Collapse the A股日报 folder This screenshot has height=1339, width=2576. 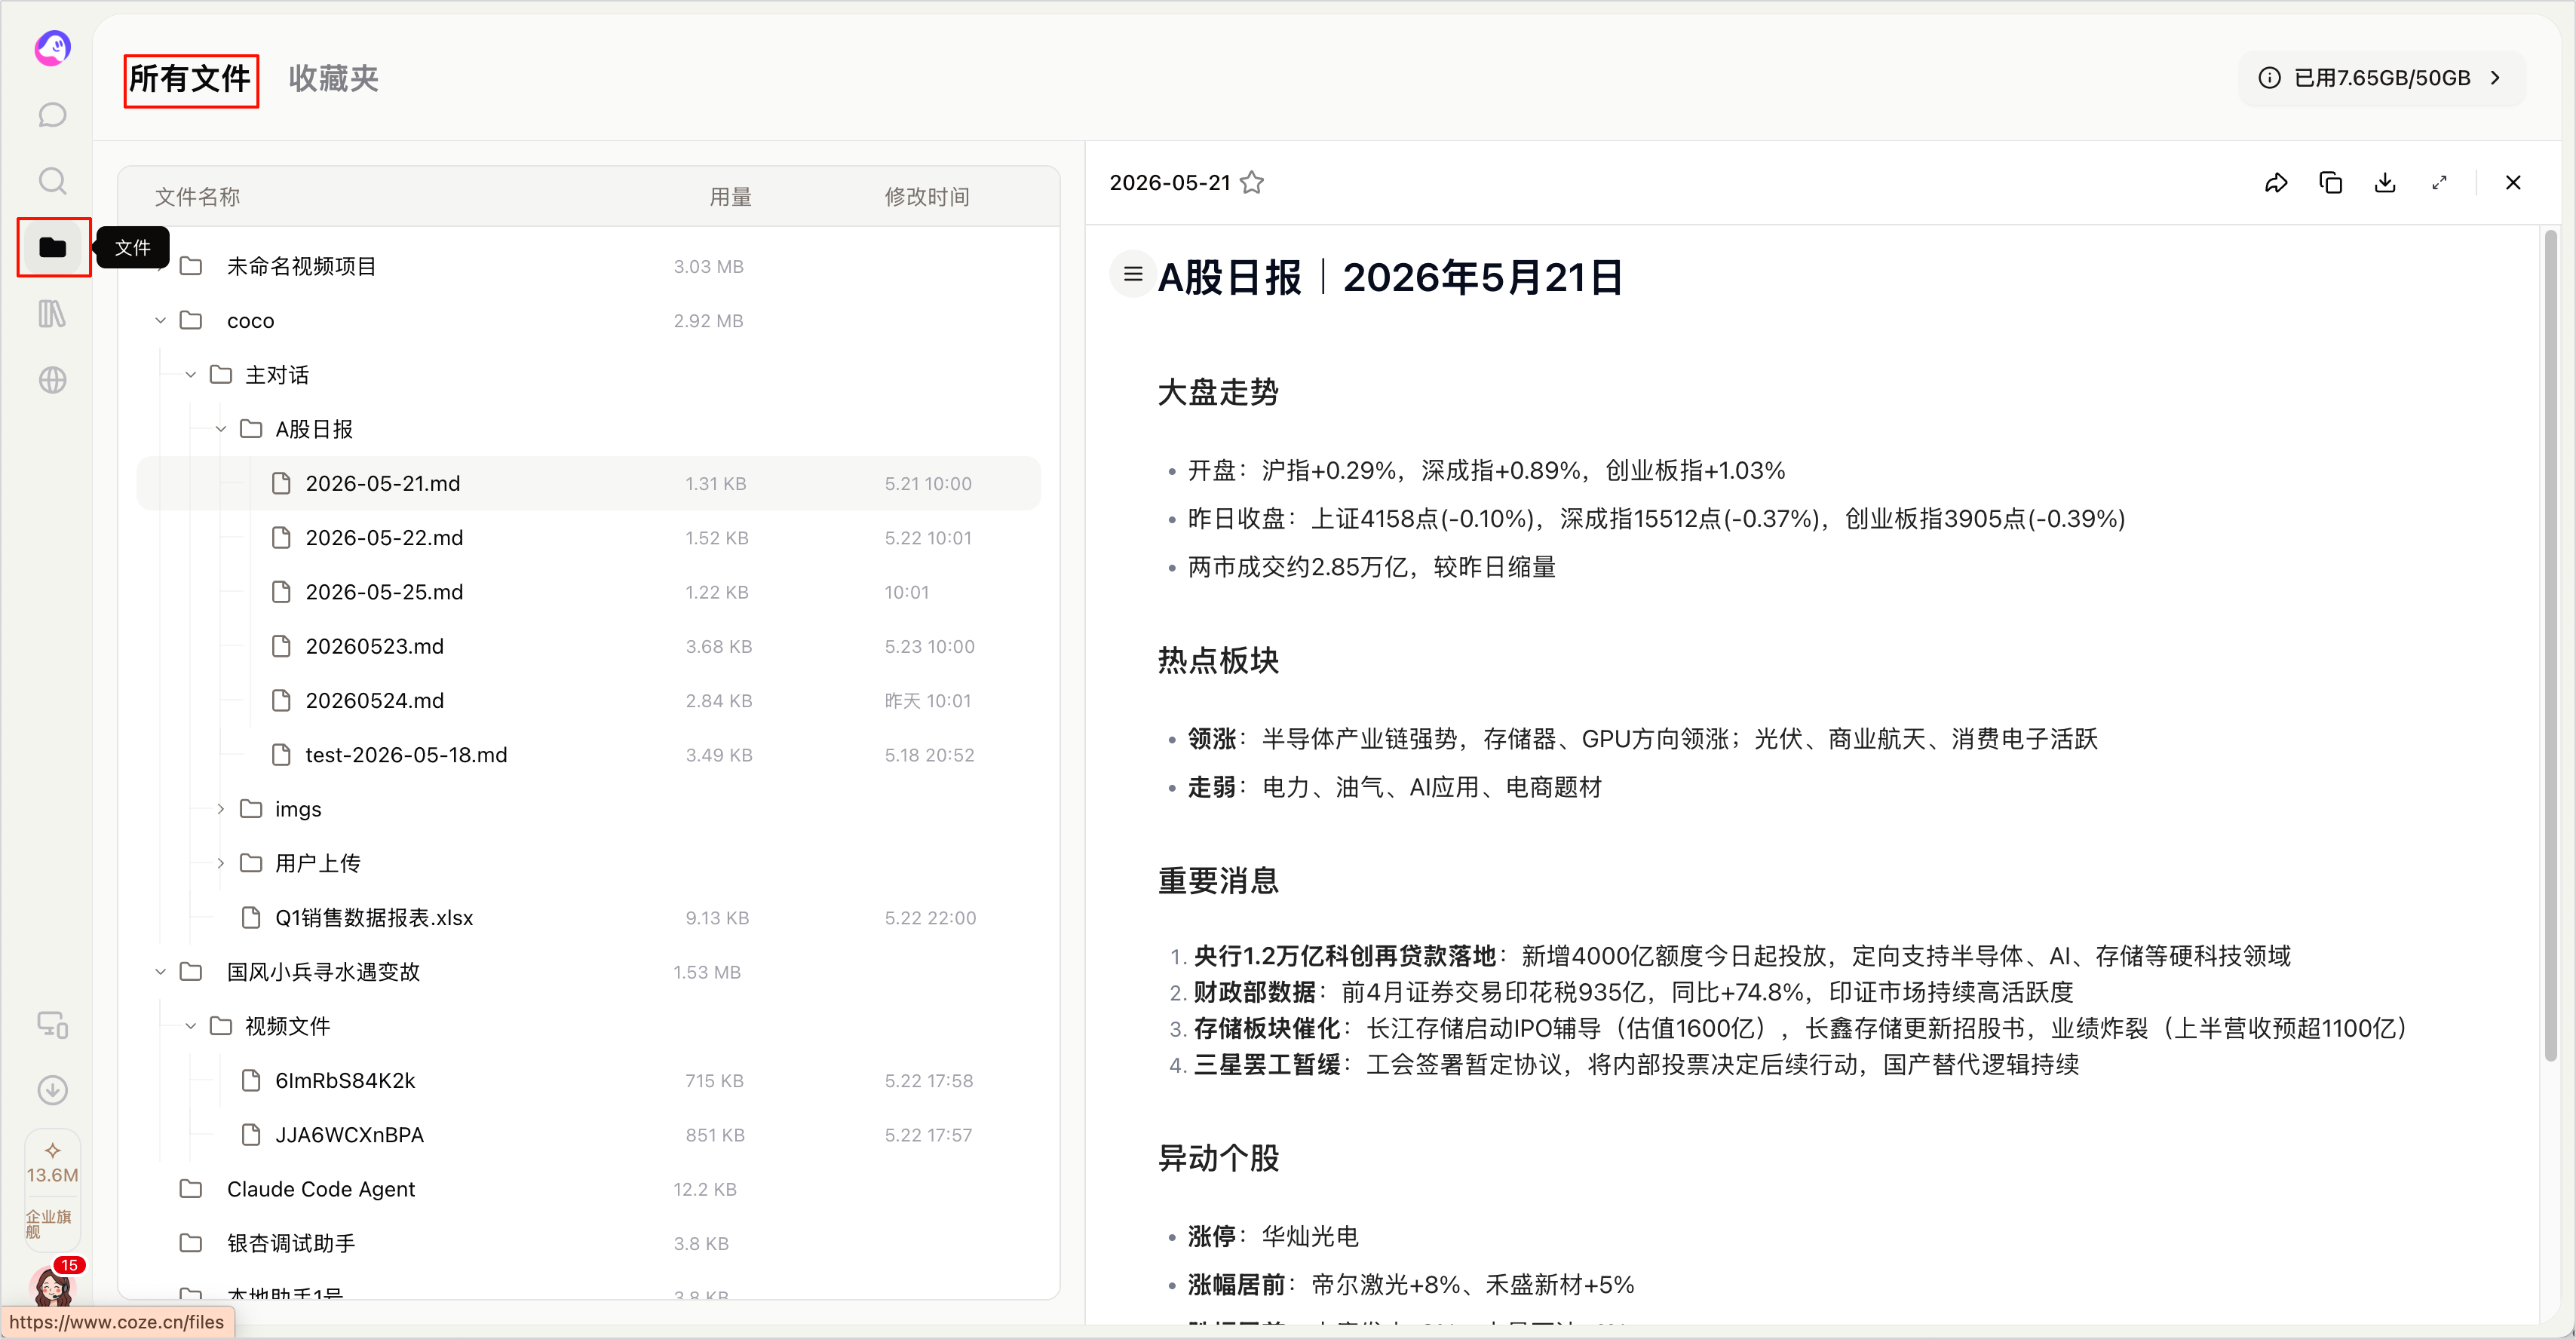pyautogui.click(x=221, y=429)
